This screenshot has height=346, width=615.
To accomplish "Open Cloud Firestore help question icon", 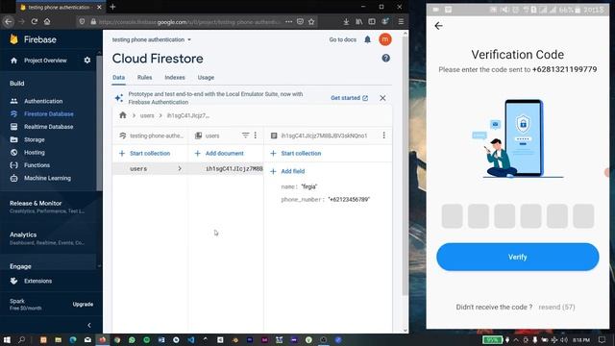I will click(x=386, y=58).
